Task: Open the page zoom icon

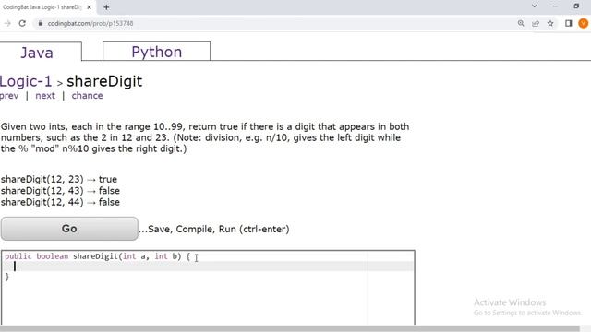Action: point(521,23)
